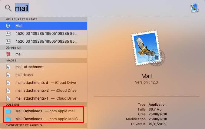Open Mail Downloads folder in com.apple.MailC…

pos(44,119)
